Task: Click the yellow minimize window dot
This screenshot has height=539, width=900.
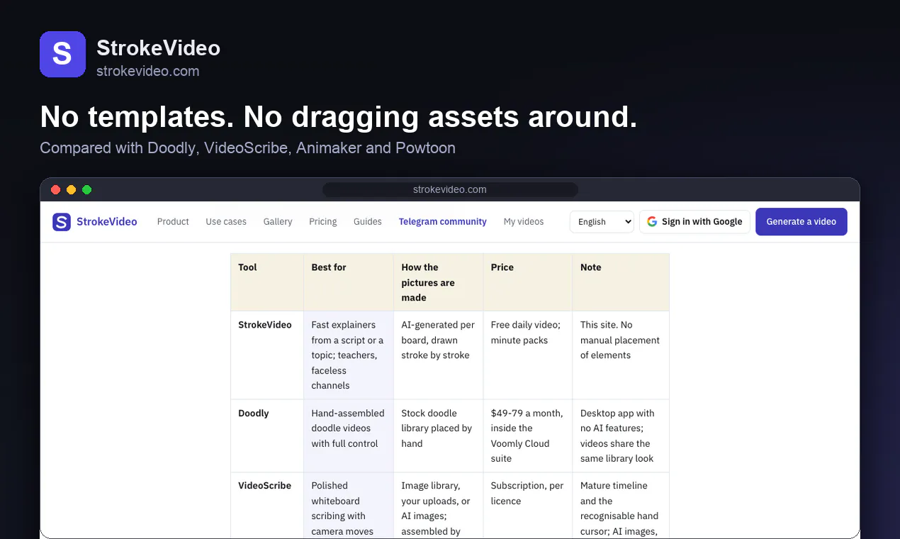Action: 72,189
